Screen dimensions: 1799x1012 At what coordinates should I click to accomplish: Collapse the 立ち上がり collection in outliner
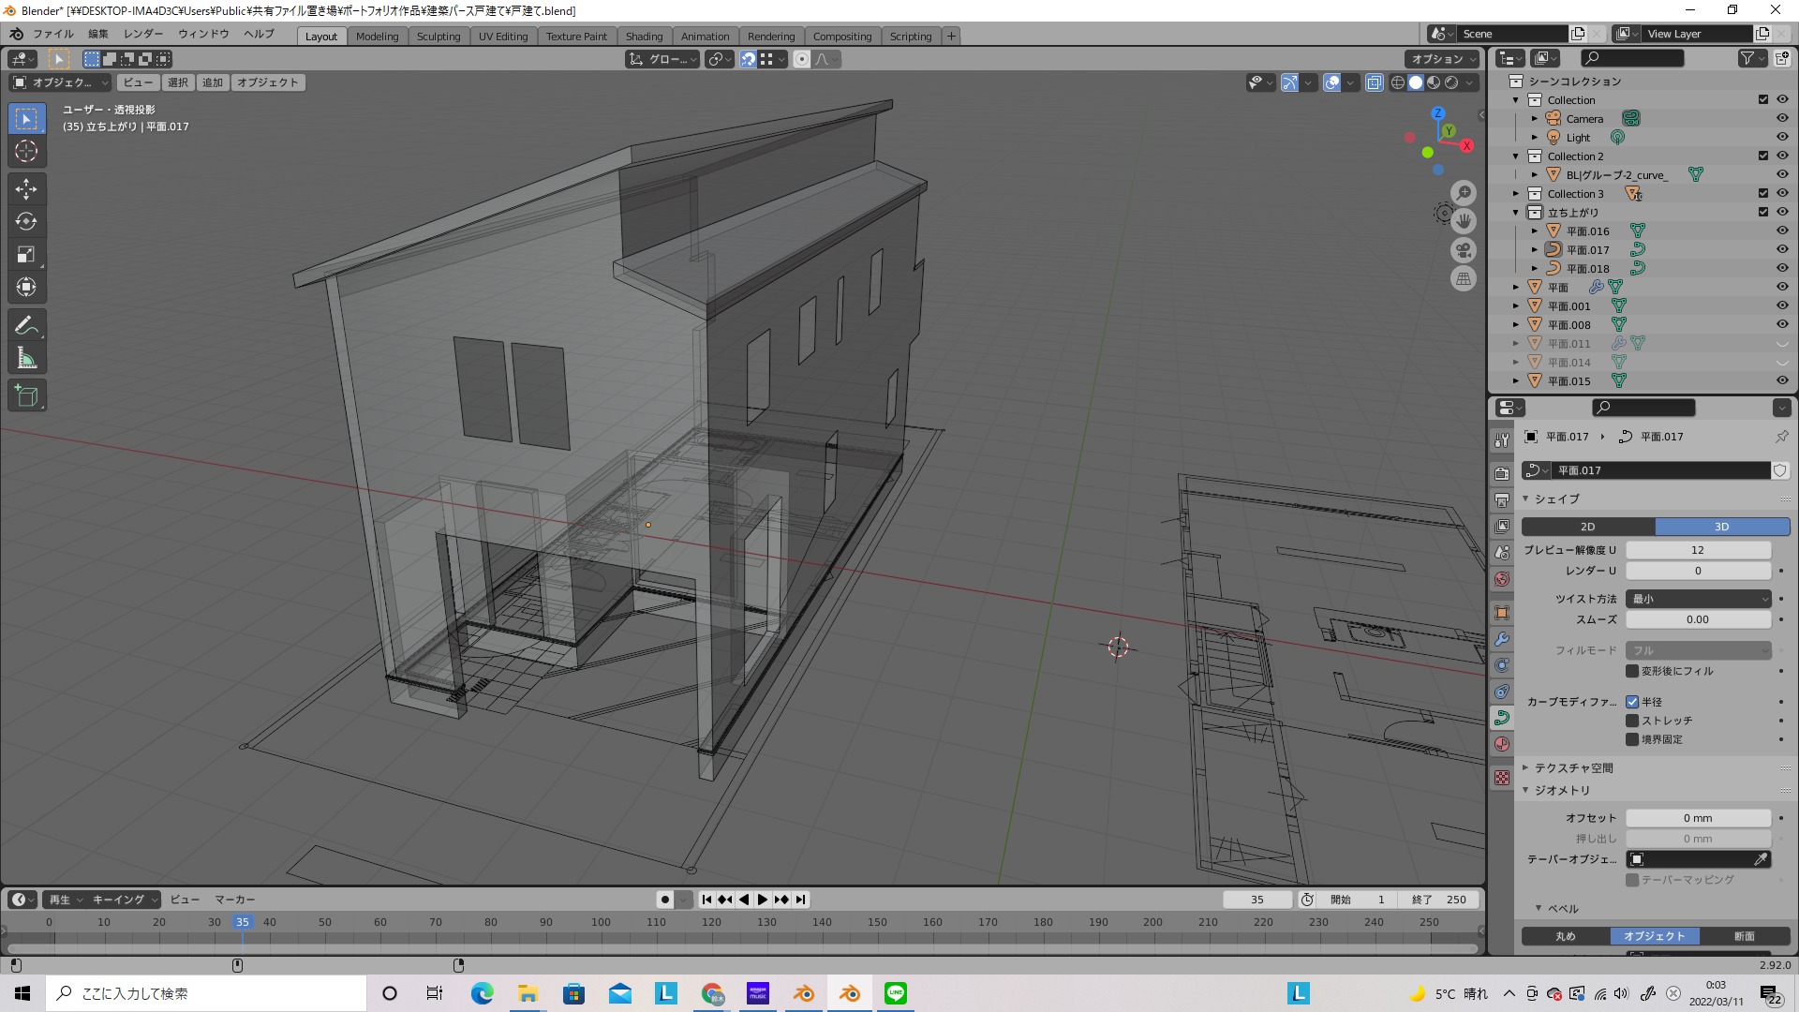click(x=1516, y=213)
